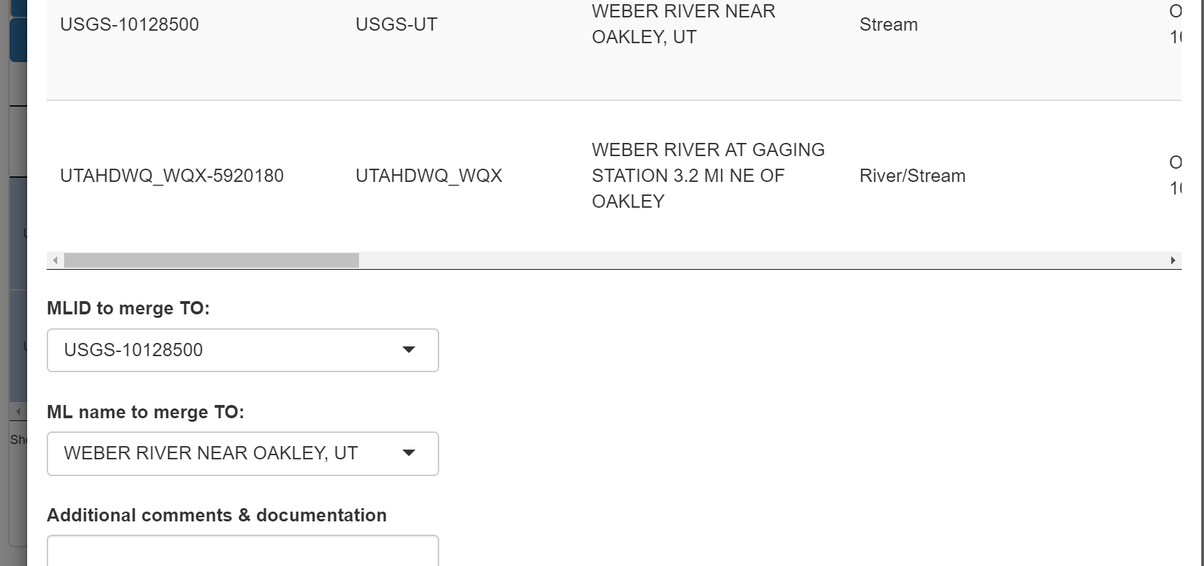
Task: Click the WEBER RIVER NEAR OAKLEY, UT table cell
Action: [x=683, y=24]
